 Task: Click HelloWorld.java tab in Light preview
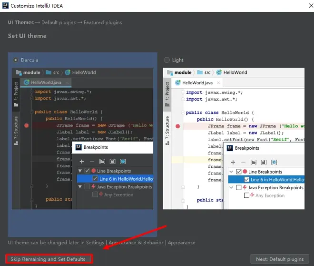(197, 82)
